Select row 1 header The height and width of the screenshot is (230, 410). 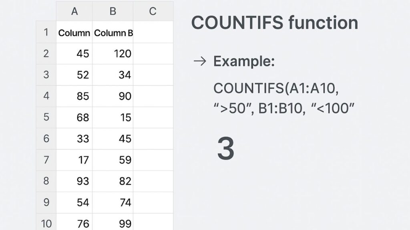coord(46,32)
